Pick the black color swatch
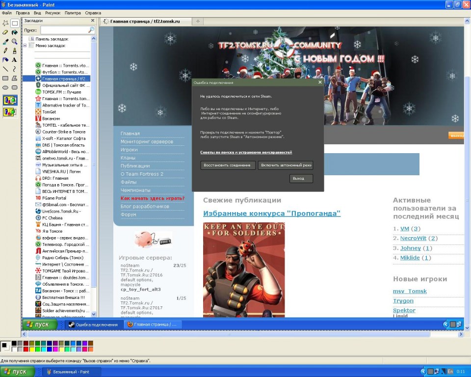 pos(14,343)
